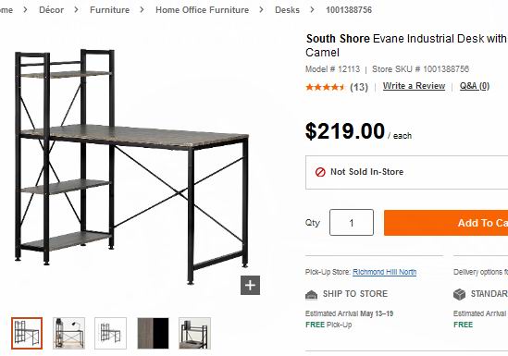This screenshot has height=356, width=508.
Task: Select the grey and black color swatch thumbnail
Action: click(x=153, y=333)
